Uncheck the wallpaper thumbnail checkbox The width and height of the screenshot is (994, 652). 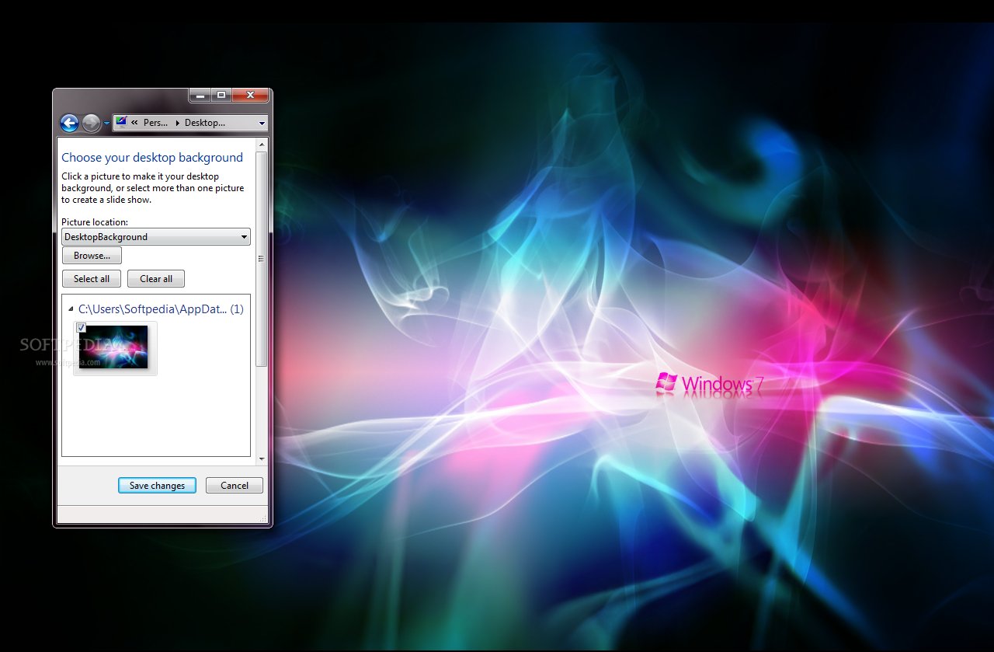pyautogui.click(x=82, y=328)
